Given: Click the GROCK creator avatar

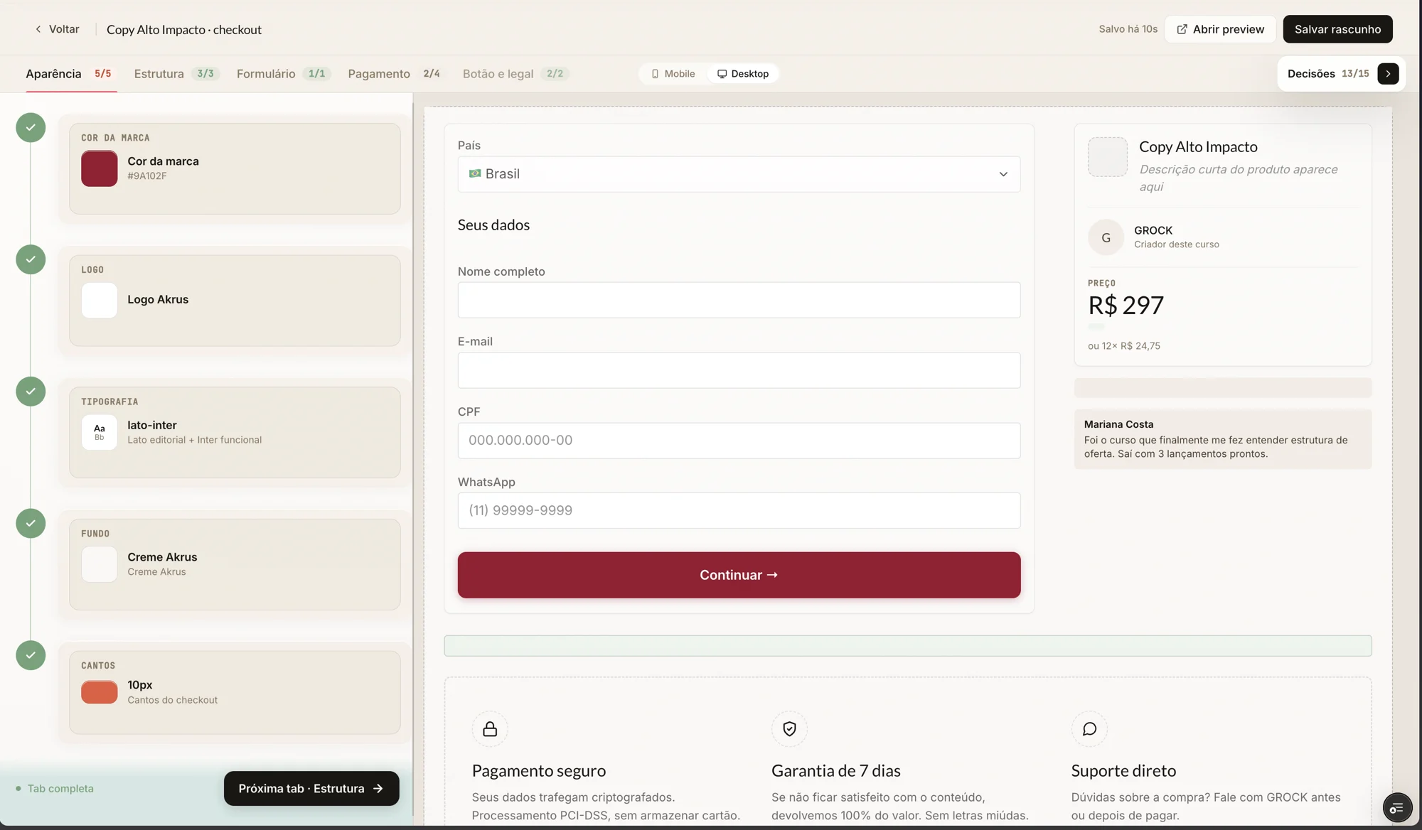Looking at the screenshot, I should click(x=1106, y=237).
